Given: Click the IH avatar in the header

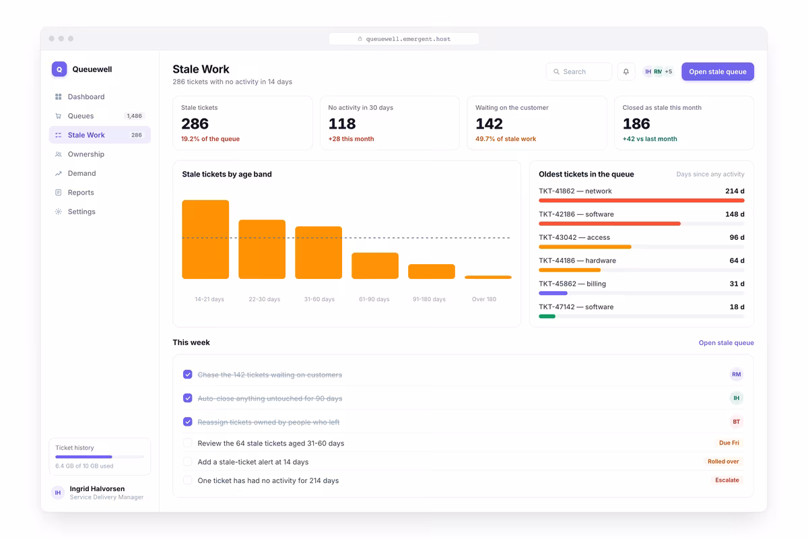Looking at the screenshot, I should pyautogui.click(x=648, y=71).
